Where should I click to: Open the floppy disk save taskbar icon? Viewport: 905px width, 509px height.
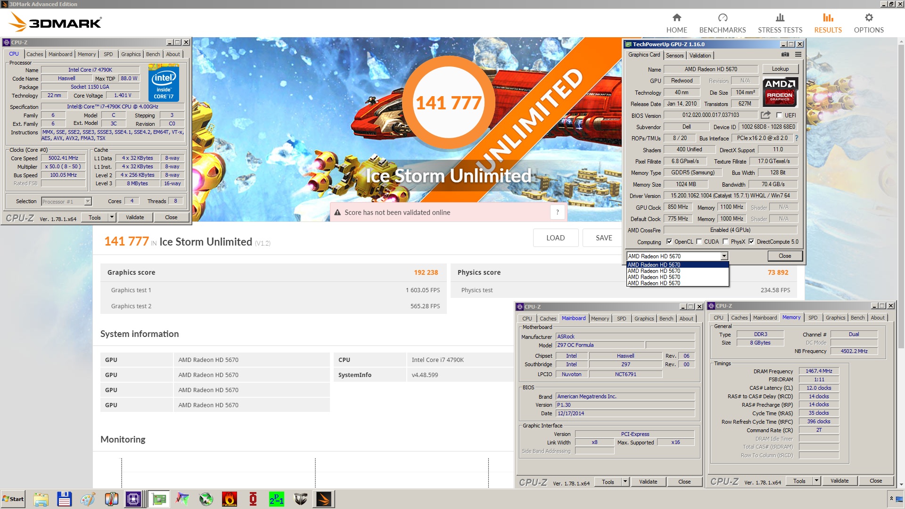click(x=64, y=499)
